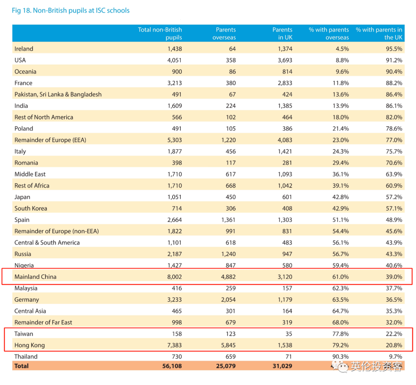Click Germany's parents overseas value 2,054
The height and width of the screenshot is (385, 416).
228,300
